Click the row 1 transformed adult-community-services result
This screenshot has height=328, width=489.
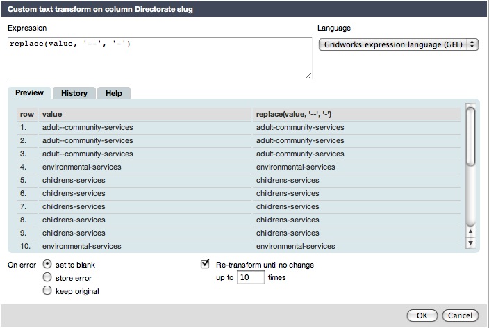(300, 127)
